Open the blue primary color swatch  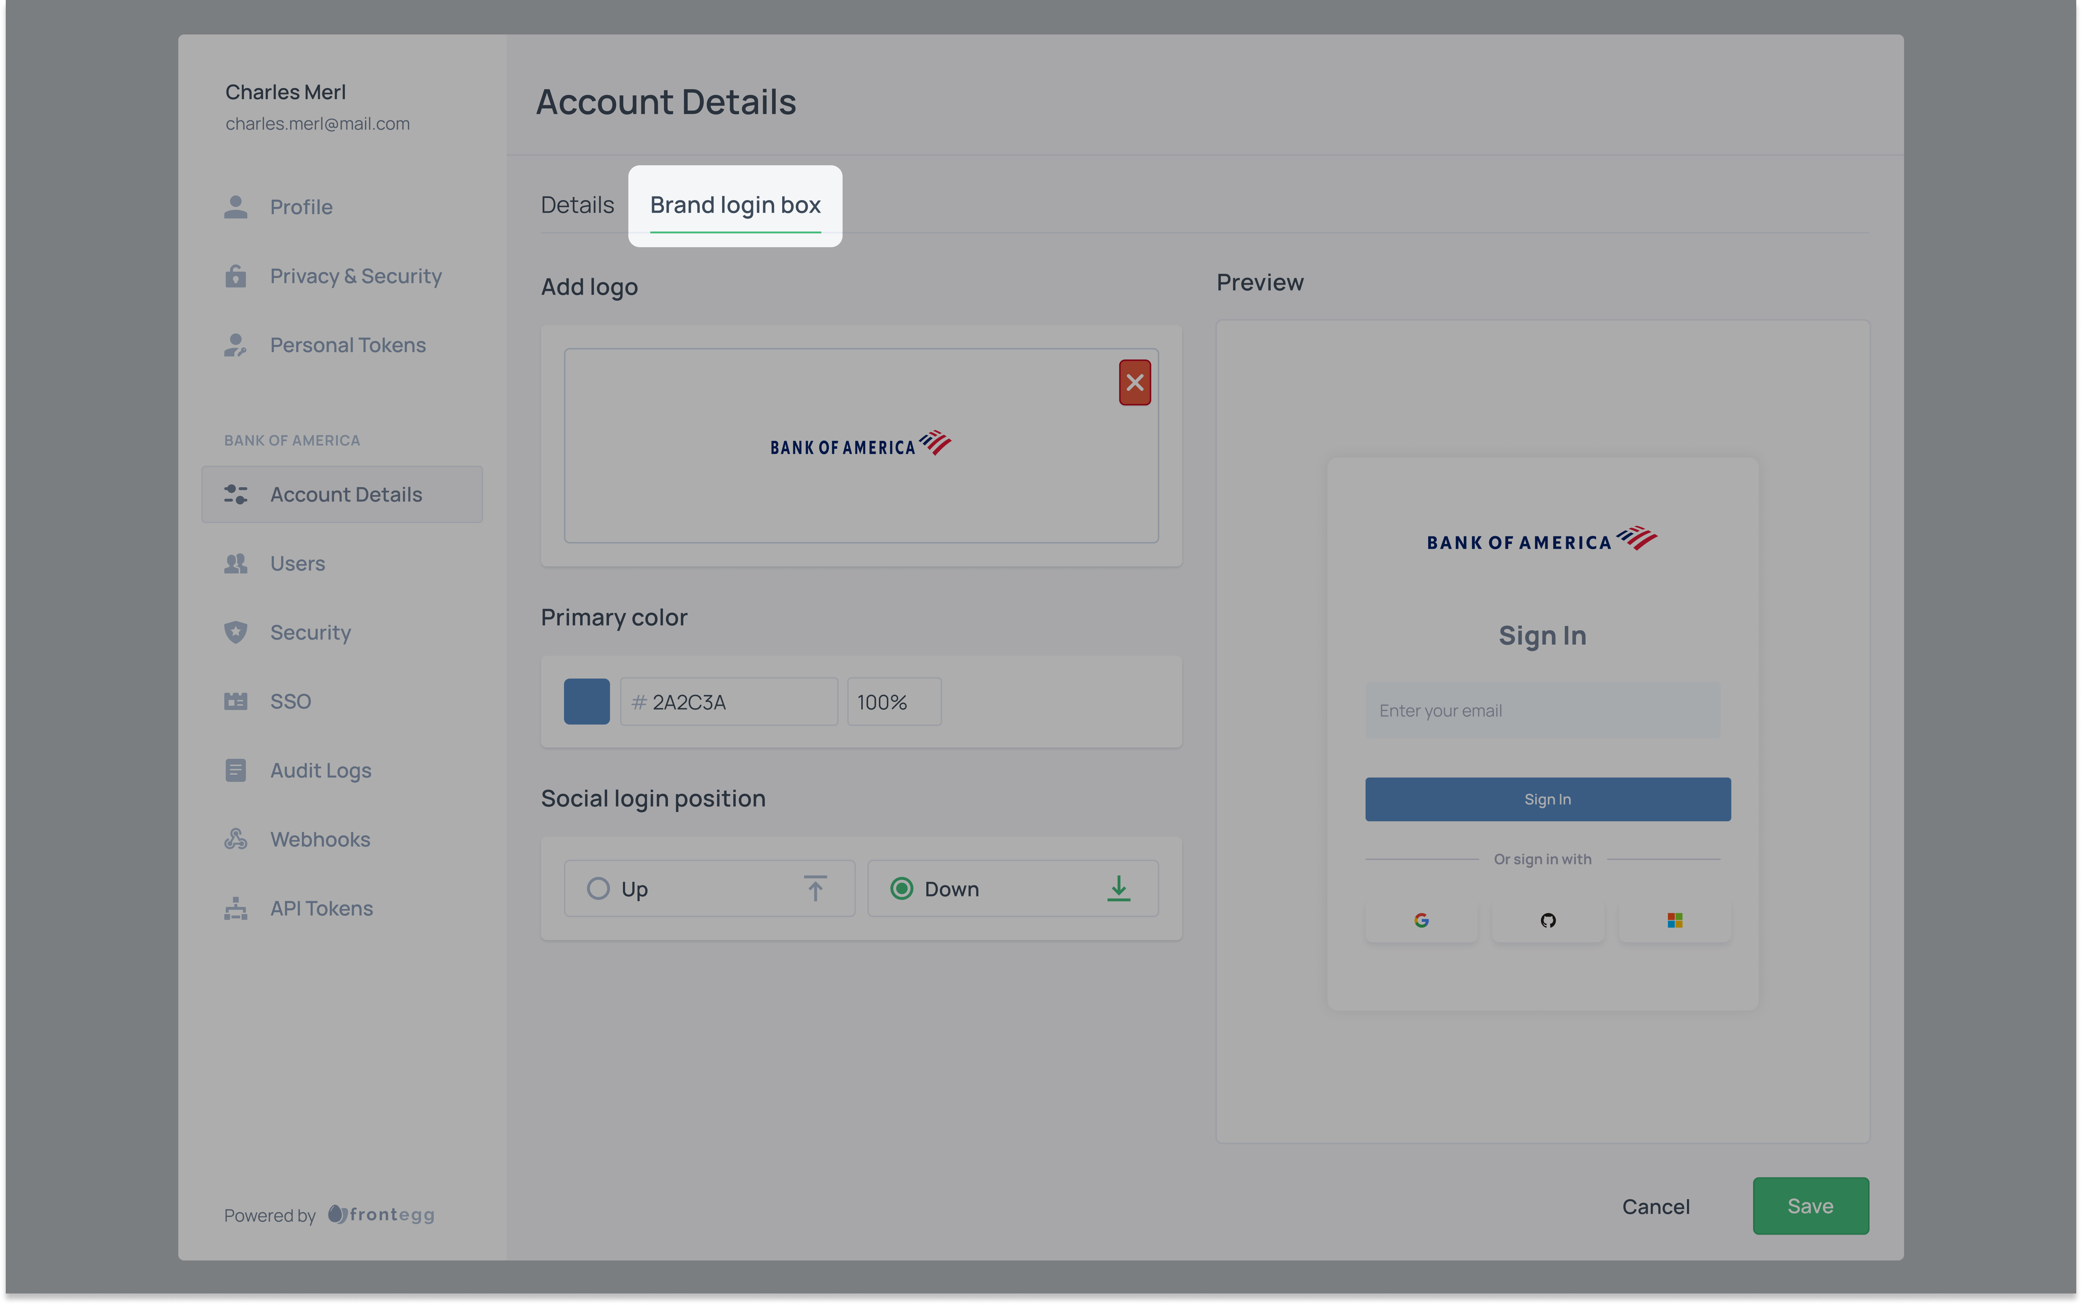point(587,702)
